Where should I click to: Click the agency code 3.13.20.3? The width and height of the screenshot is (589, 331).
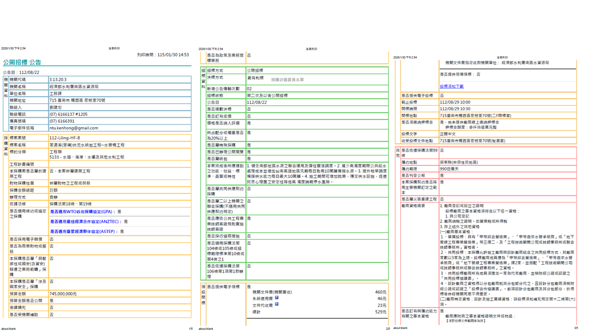[x=58, y=80]
